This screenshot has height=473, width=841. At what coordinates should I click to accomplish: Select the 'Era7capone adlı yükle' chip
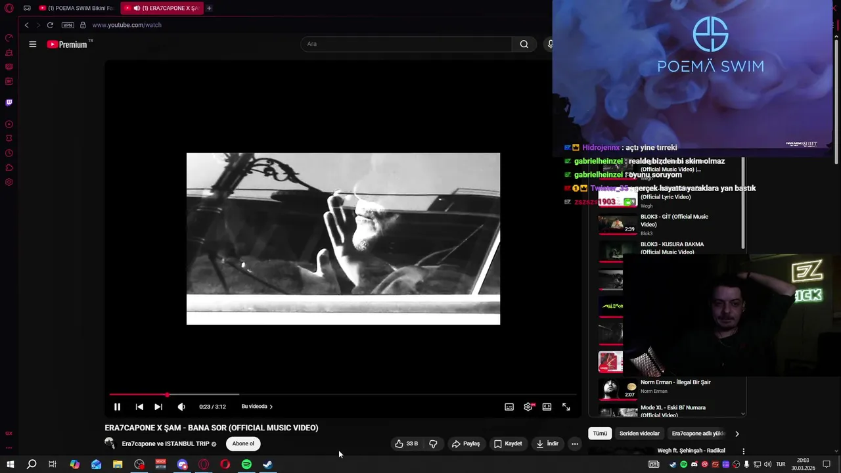coord(698,434)
